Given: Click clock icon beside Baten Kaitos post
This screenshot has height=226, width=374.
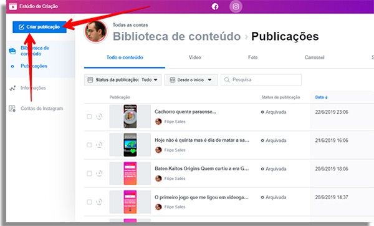Looking at the screenshot, I should 99,174.
